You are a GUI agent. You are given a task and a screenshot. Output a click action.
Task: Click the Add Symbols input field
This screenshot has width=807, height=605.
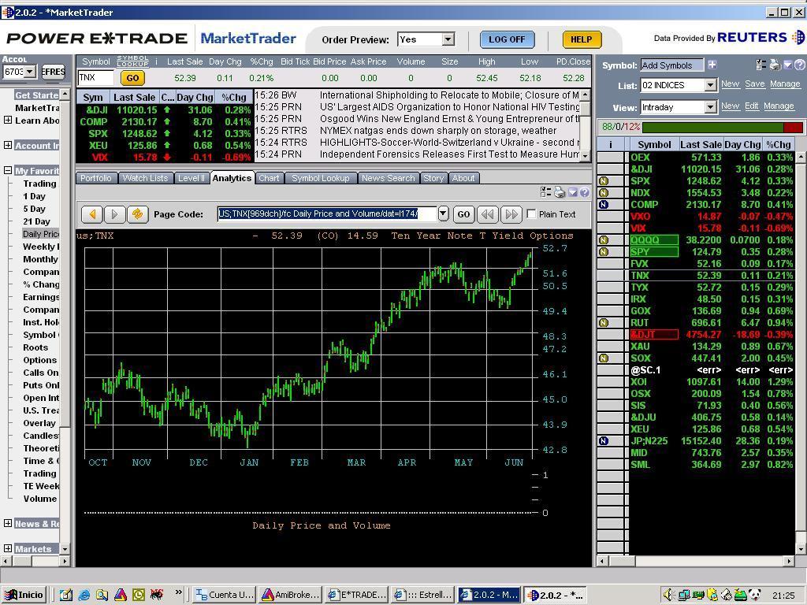671,65
